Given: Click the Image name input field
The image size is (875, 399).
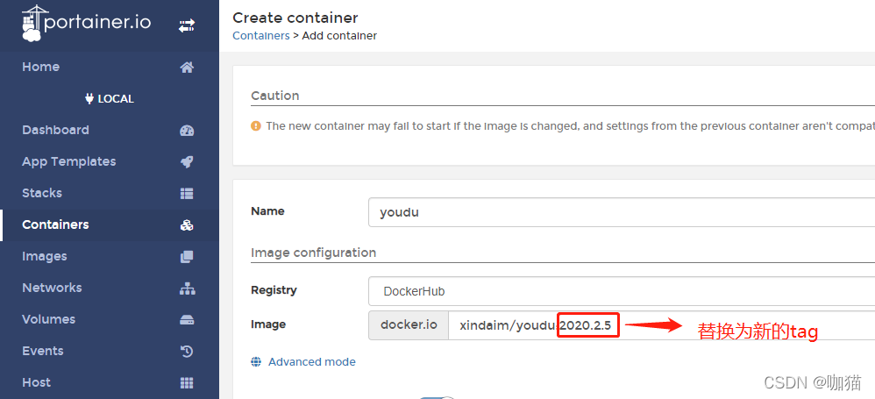Looking at the screenshot, I should pos(661,325).
